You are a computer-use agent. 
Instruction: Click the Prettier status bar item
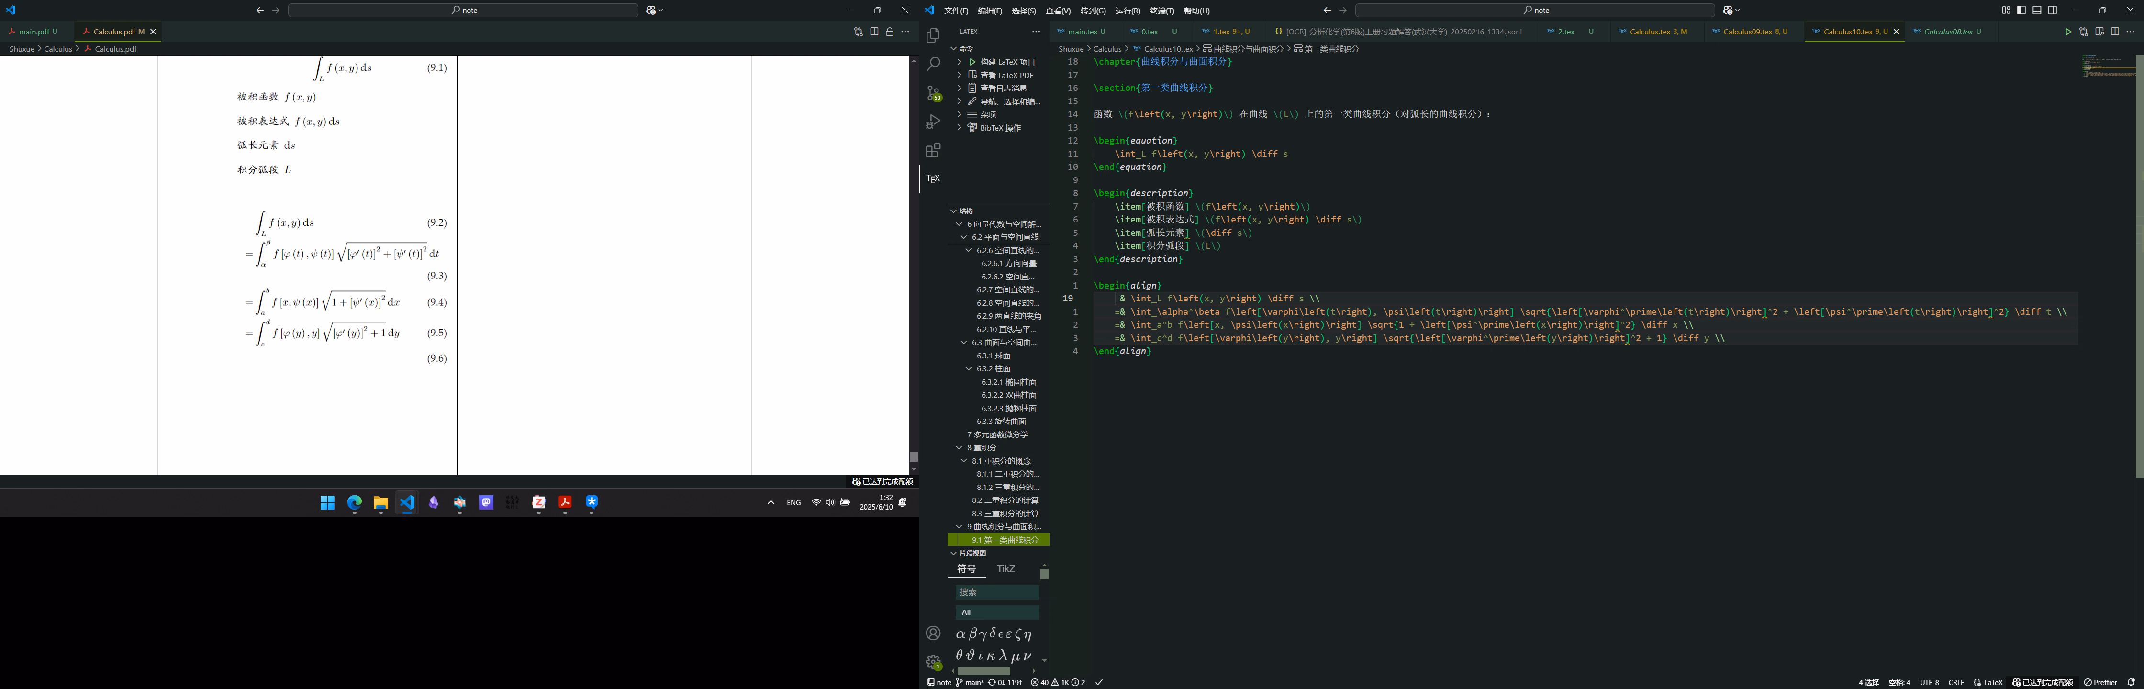2100,682
